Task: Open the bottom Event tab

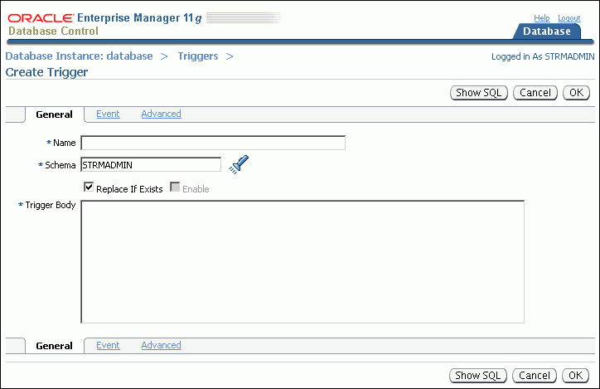Action: [x=108, y=345]
